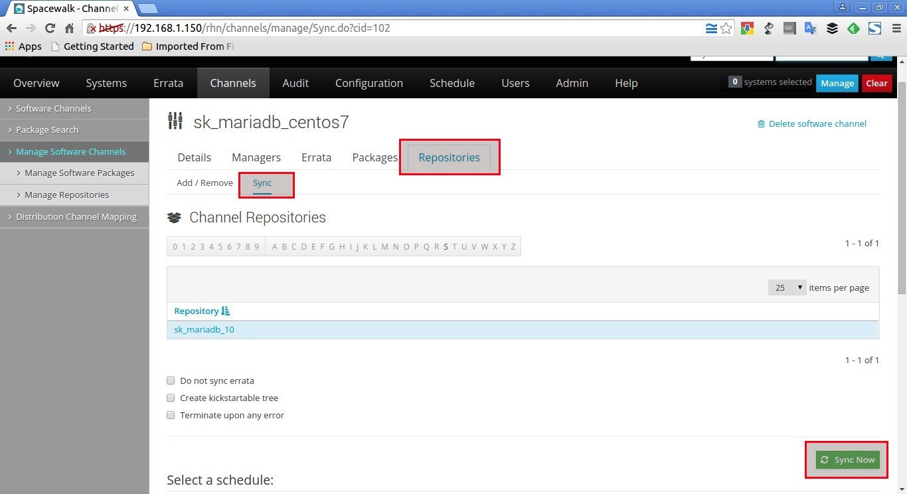Viewport: 907px width, 494px height.
Task: Go back with the browser back arrow
Action: (x=12, y=29)
